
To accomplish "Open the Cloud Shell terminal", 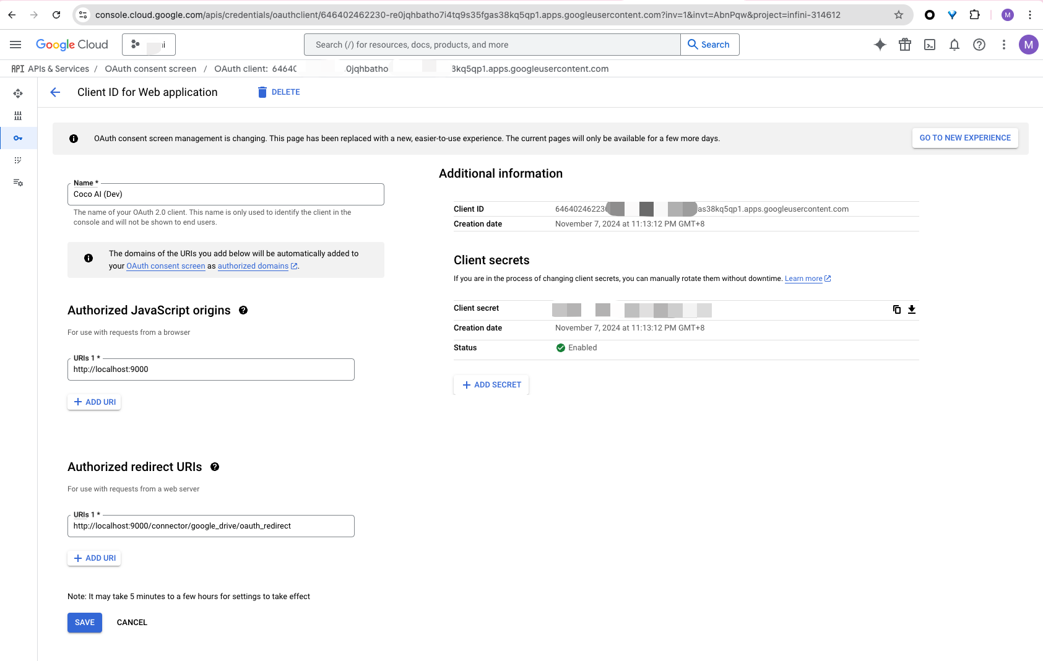I will pos(929,45).
